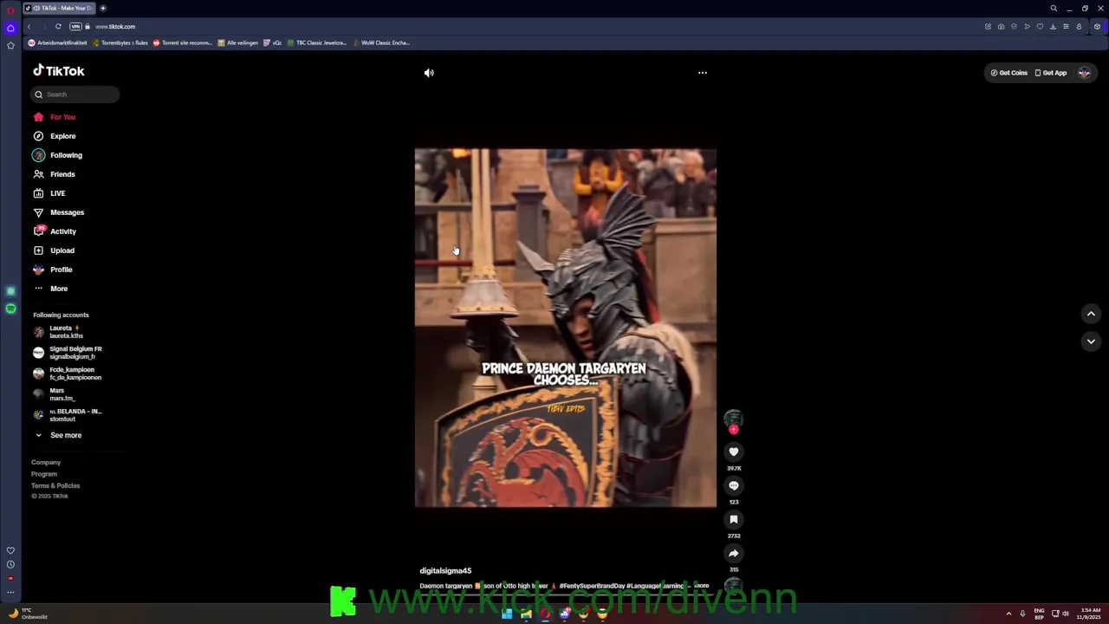Open the video comments
The height and width of the screenshot is (624, 1109).
click(x=734, y=485)
